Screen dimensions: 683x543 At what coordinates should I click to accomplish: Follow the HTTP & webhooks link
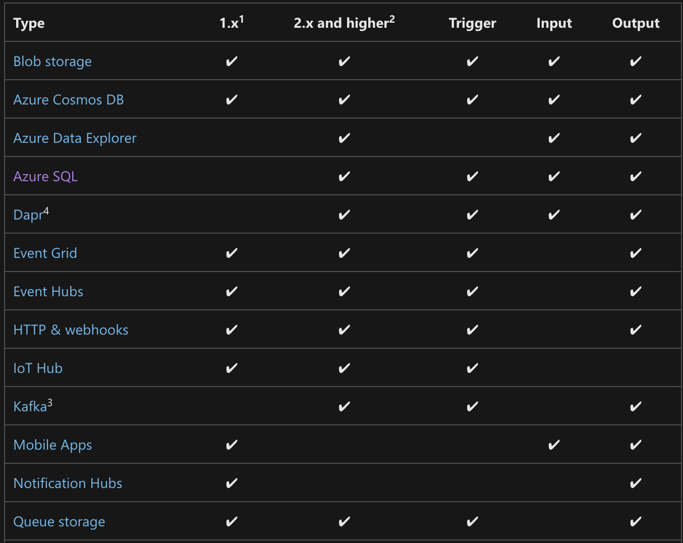[71, 330]
